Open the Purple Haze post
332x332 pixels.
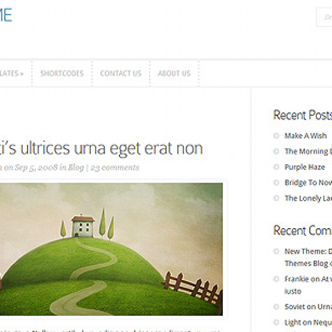305,167
